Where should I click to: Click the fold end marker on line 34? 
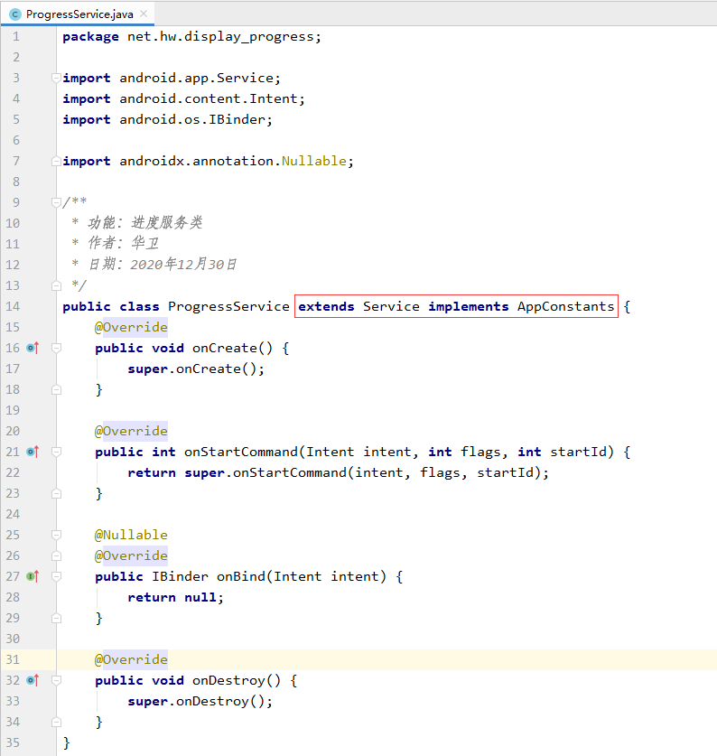(56, 722)
